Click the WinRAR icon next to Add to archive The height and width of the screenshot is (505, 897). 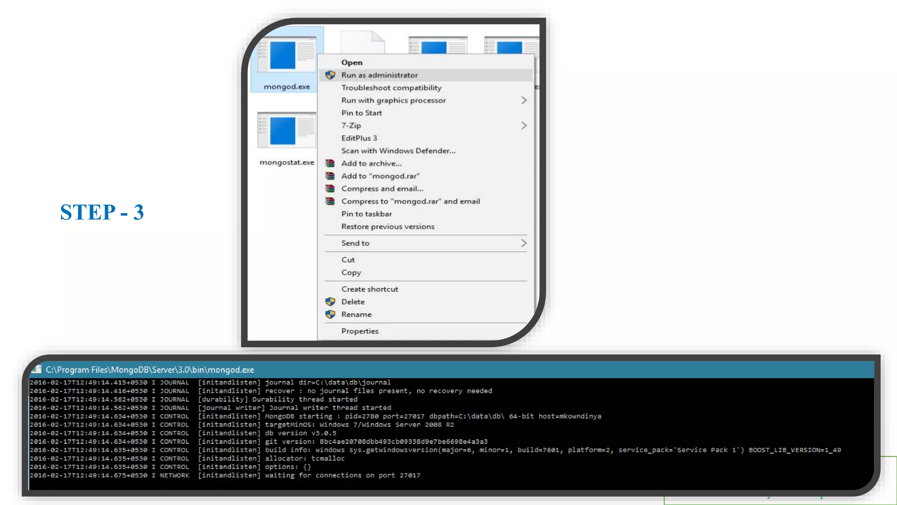point(330,164)
